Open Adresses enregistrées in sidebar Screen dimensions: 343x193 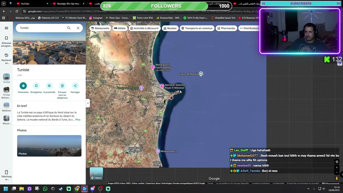click(6, 42)
